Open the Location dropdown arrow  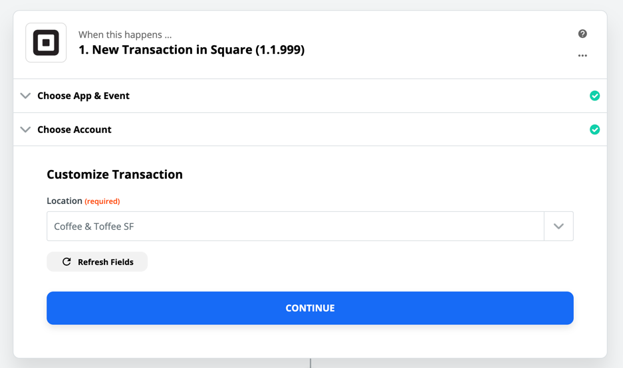click(x=559, y=227)
